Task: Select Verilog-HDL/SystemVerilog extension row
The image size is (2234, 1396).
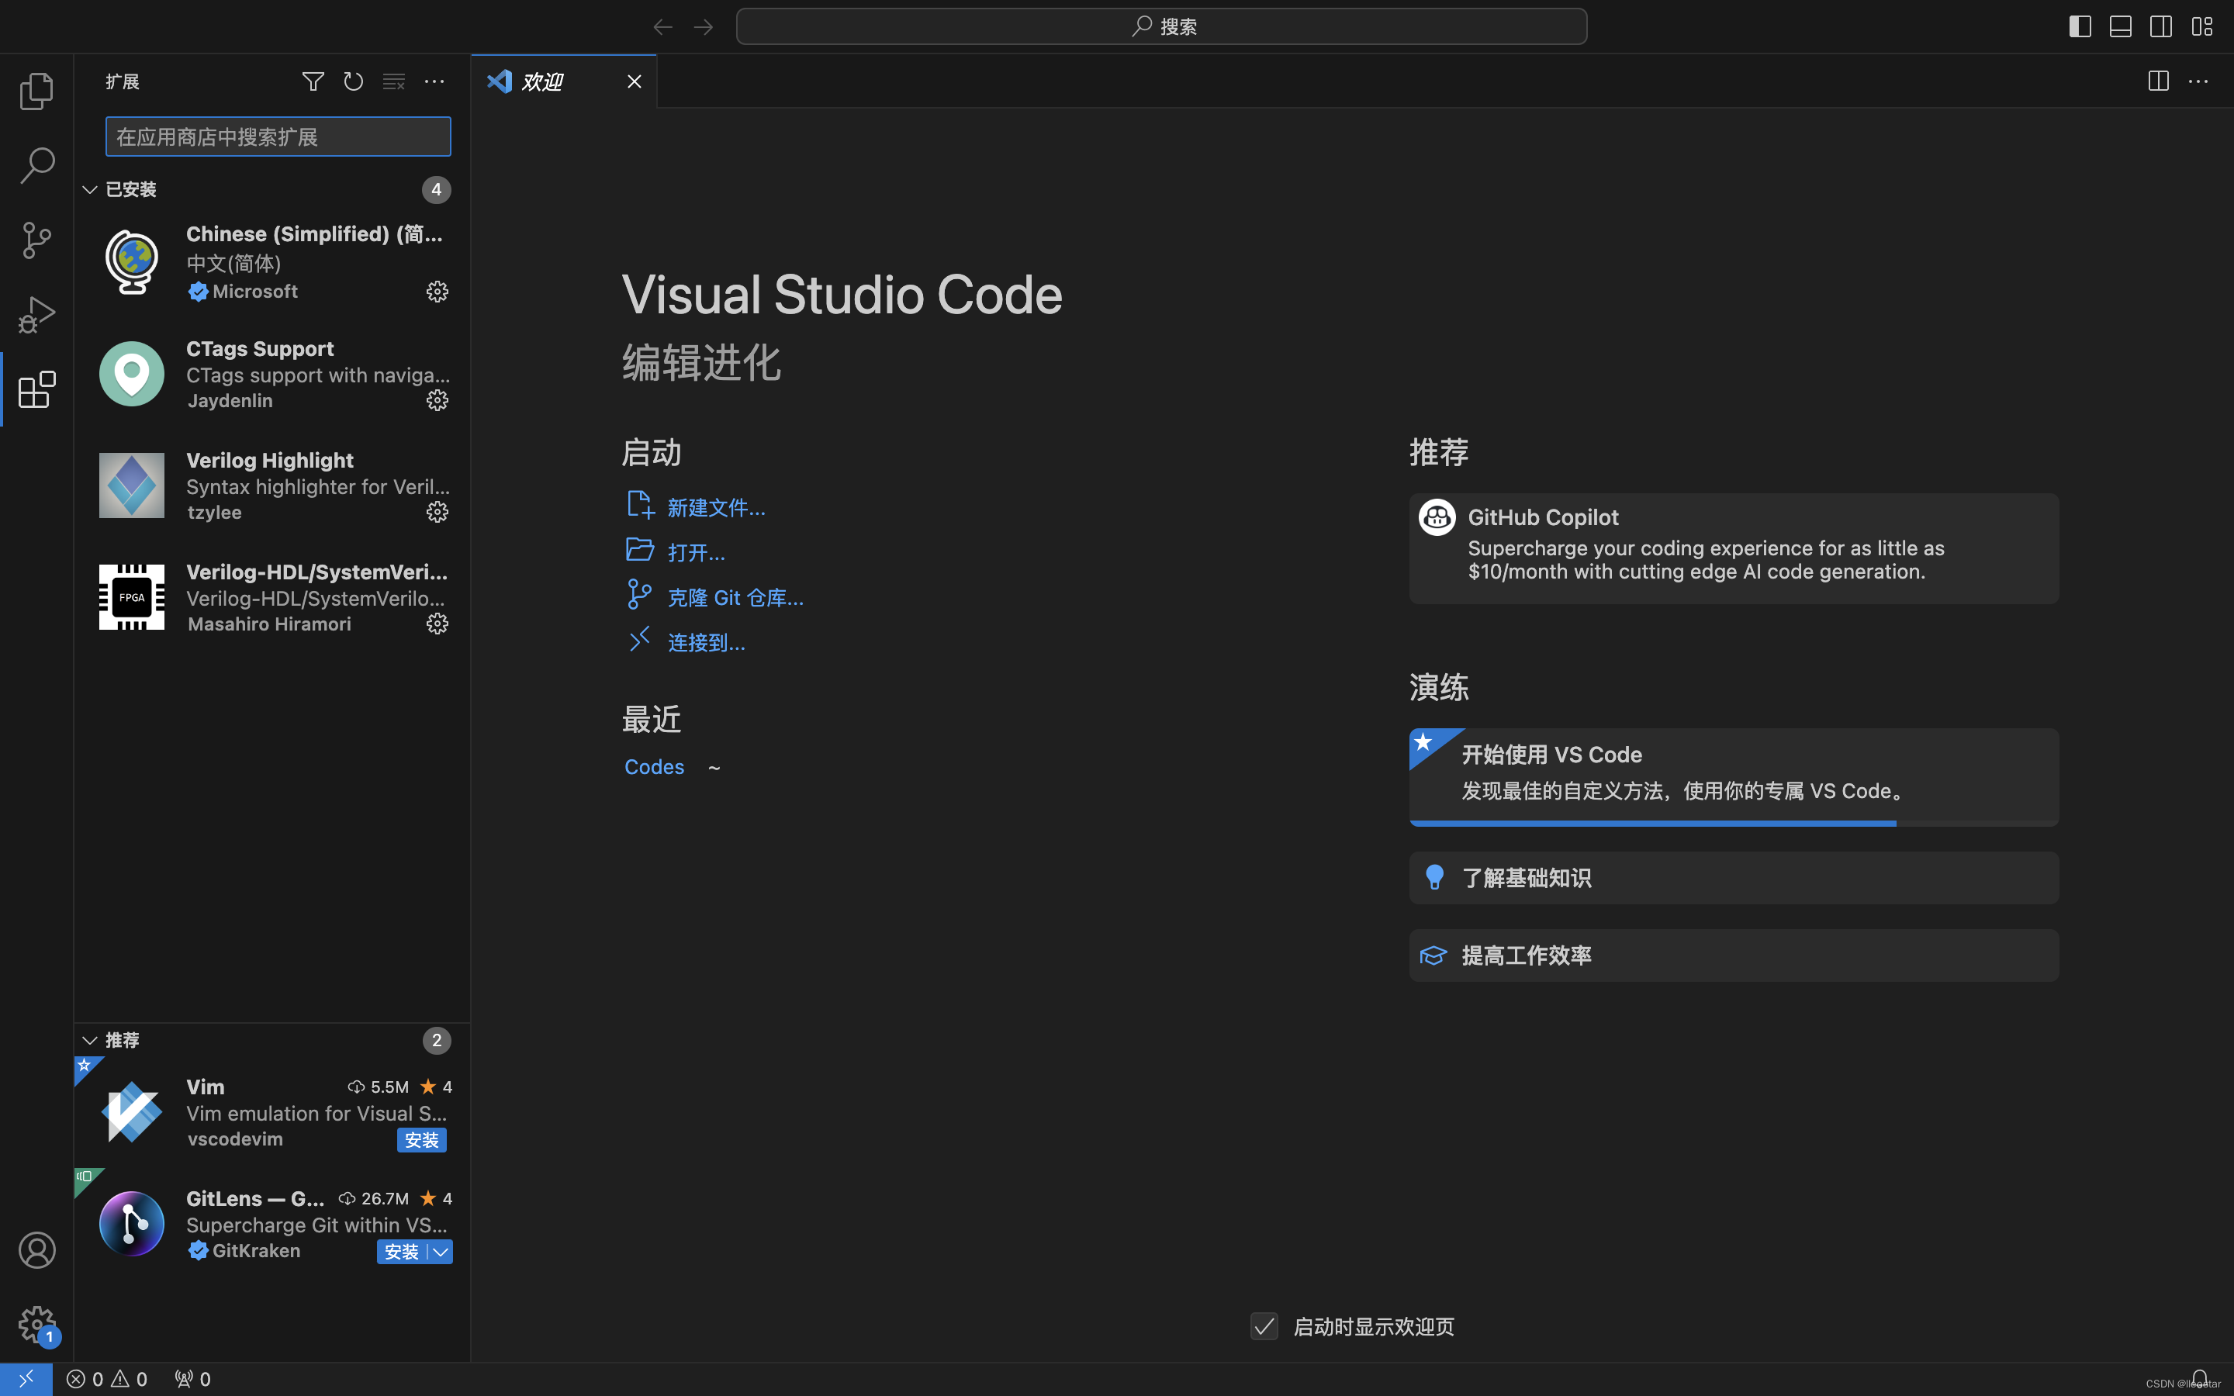Action: pos(272,597)
